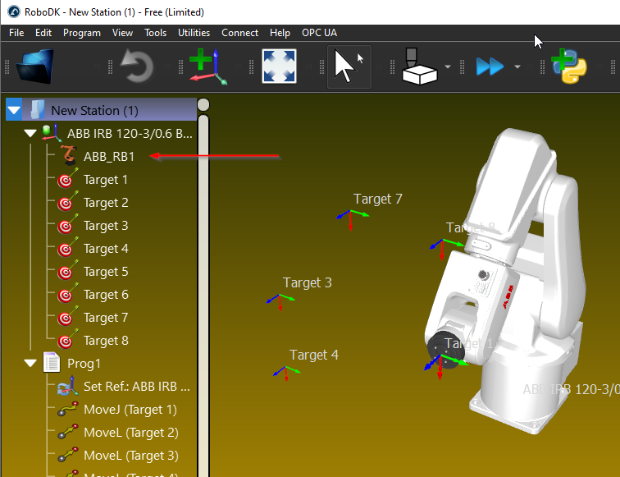The image size is (620, 477).
Task: Select Target 1 label in tree
Action: pyautogui.click(x=106, y=180)
